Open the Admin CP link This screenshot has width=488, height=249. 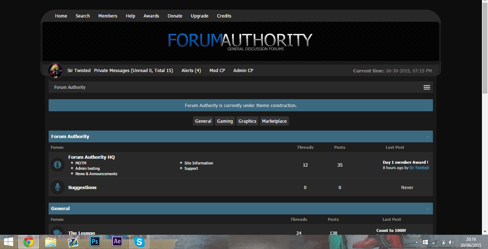click(x=243, y=71)
